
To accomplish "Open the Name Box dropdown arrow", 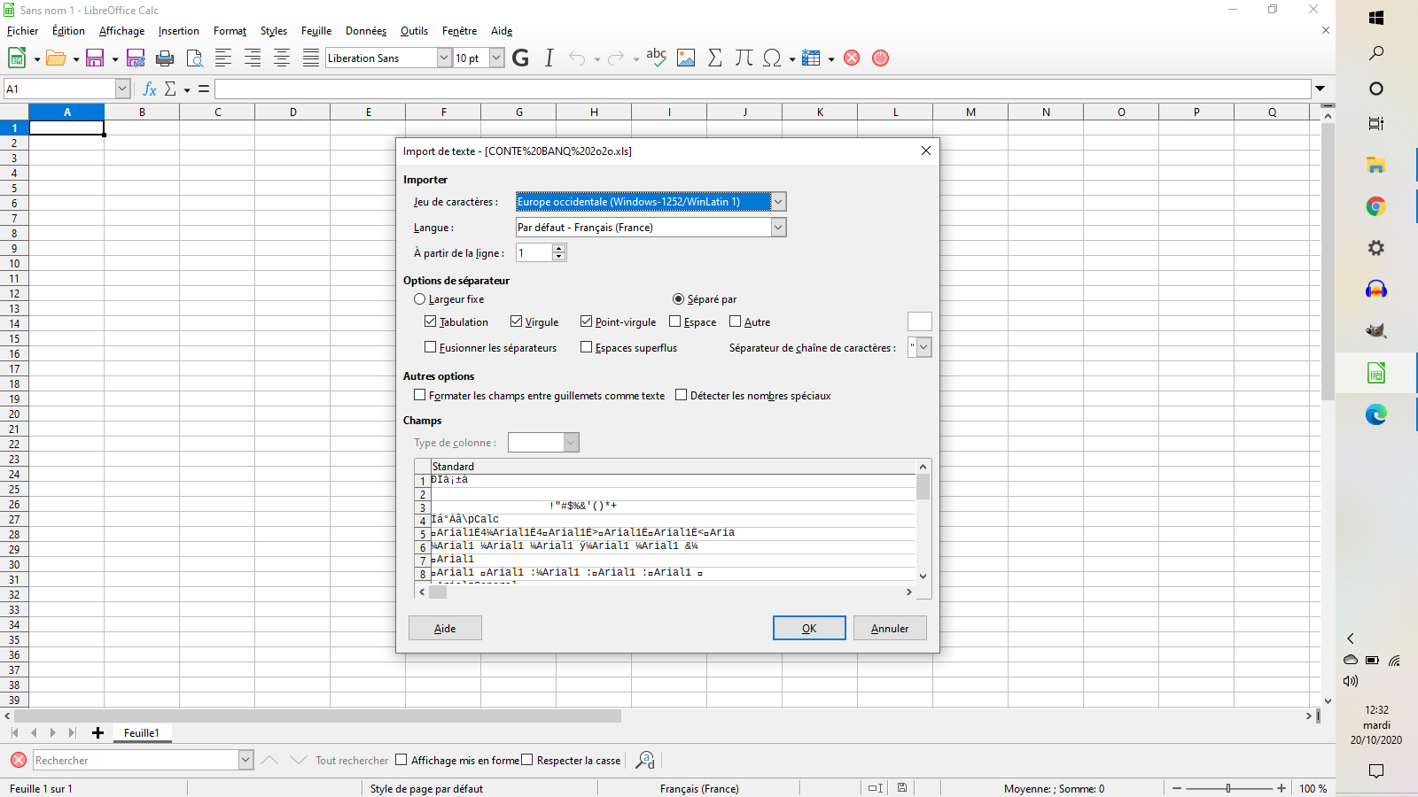I will pos(122,89).
